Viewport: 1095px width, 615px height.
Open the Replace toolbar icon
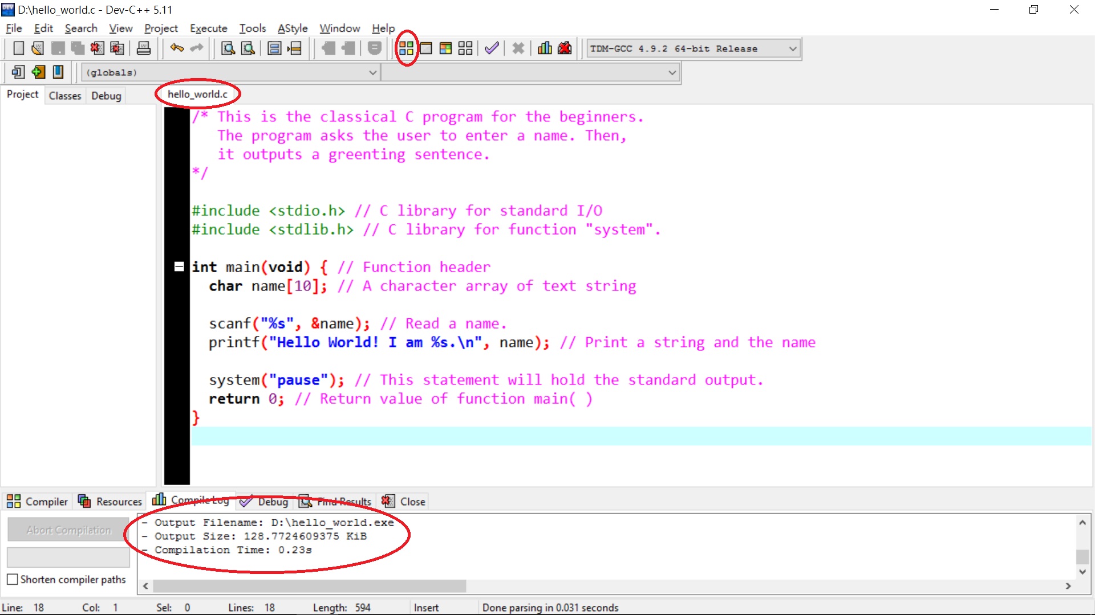[248, 48]
